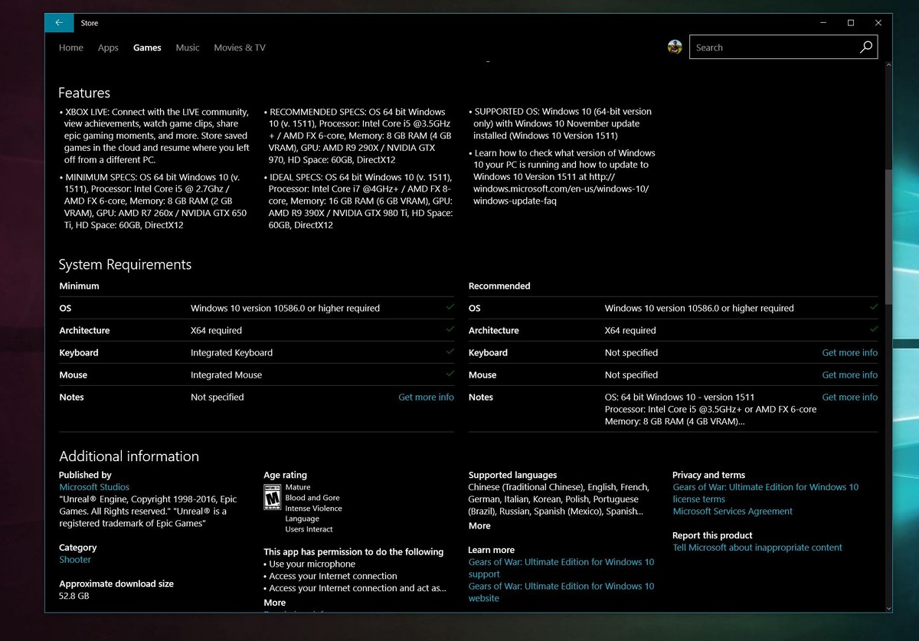The width and height of the screenshot is (919, 641).
Task: Click the Additional information heading
Action: coord(129,456)
